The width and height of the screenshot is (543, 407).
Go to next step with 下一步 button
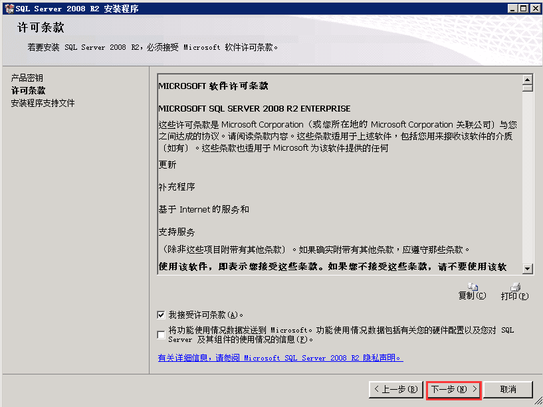click(454, 390)
